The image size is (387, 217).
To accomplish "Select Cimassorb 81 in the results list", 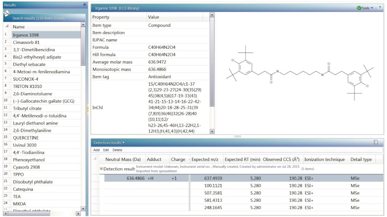I will tap(46, 42).
